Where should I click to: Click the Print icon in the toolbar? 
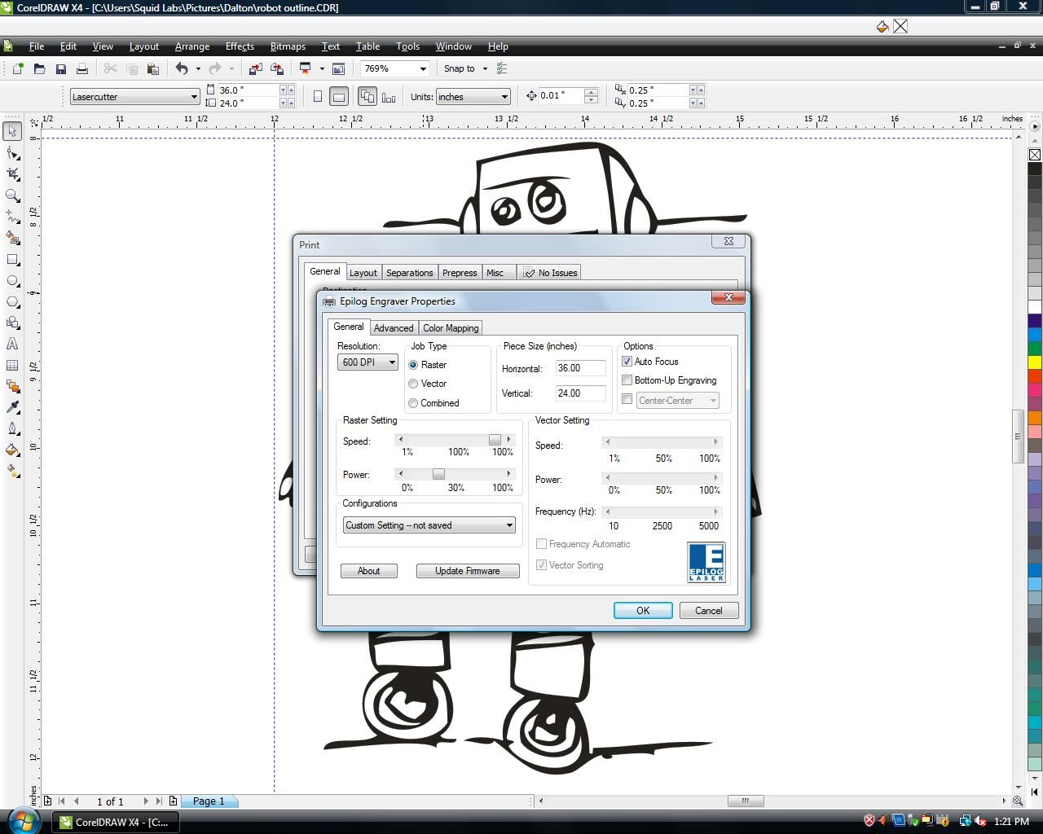81,69
